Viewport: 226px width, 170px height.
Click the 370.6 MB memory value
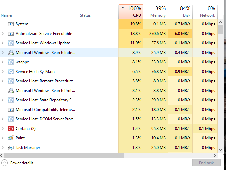(158, 34)
